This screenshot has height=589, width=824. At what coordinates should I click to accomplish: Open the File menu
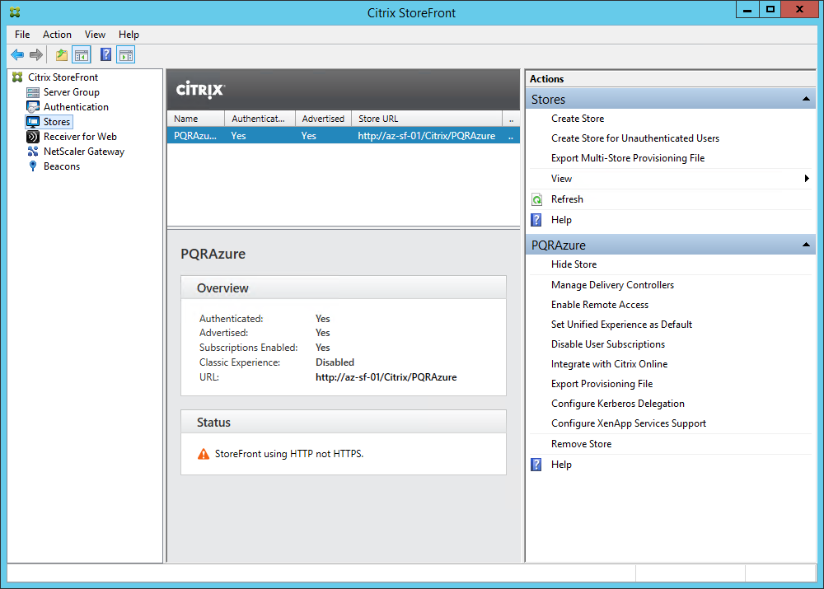tap(22, 35)
